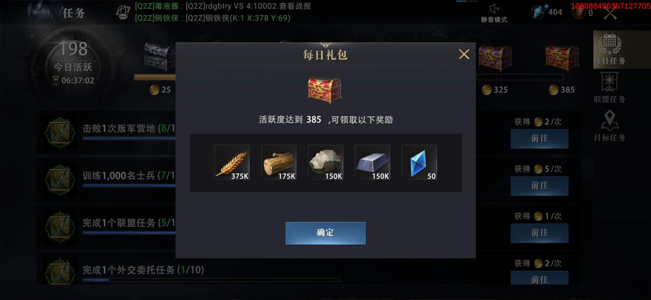
Task: Click the wood log 175K reward icon
Action: pos(279,162)
